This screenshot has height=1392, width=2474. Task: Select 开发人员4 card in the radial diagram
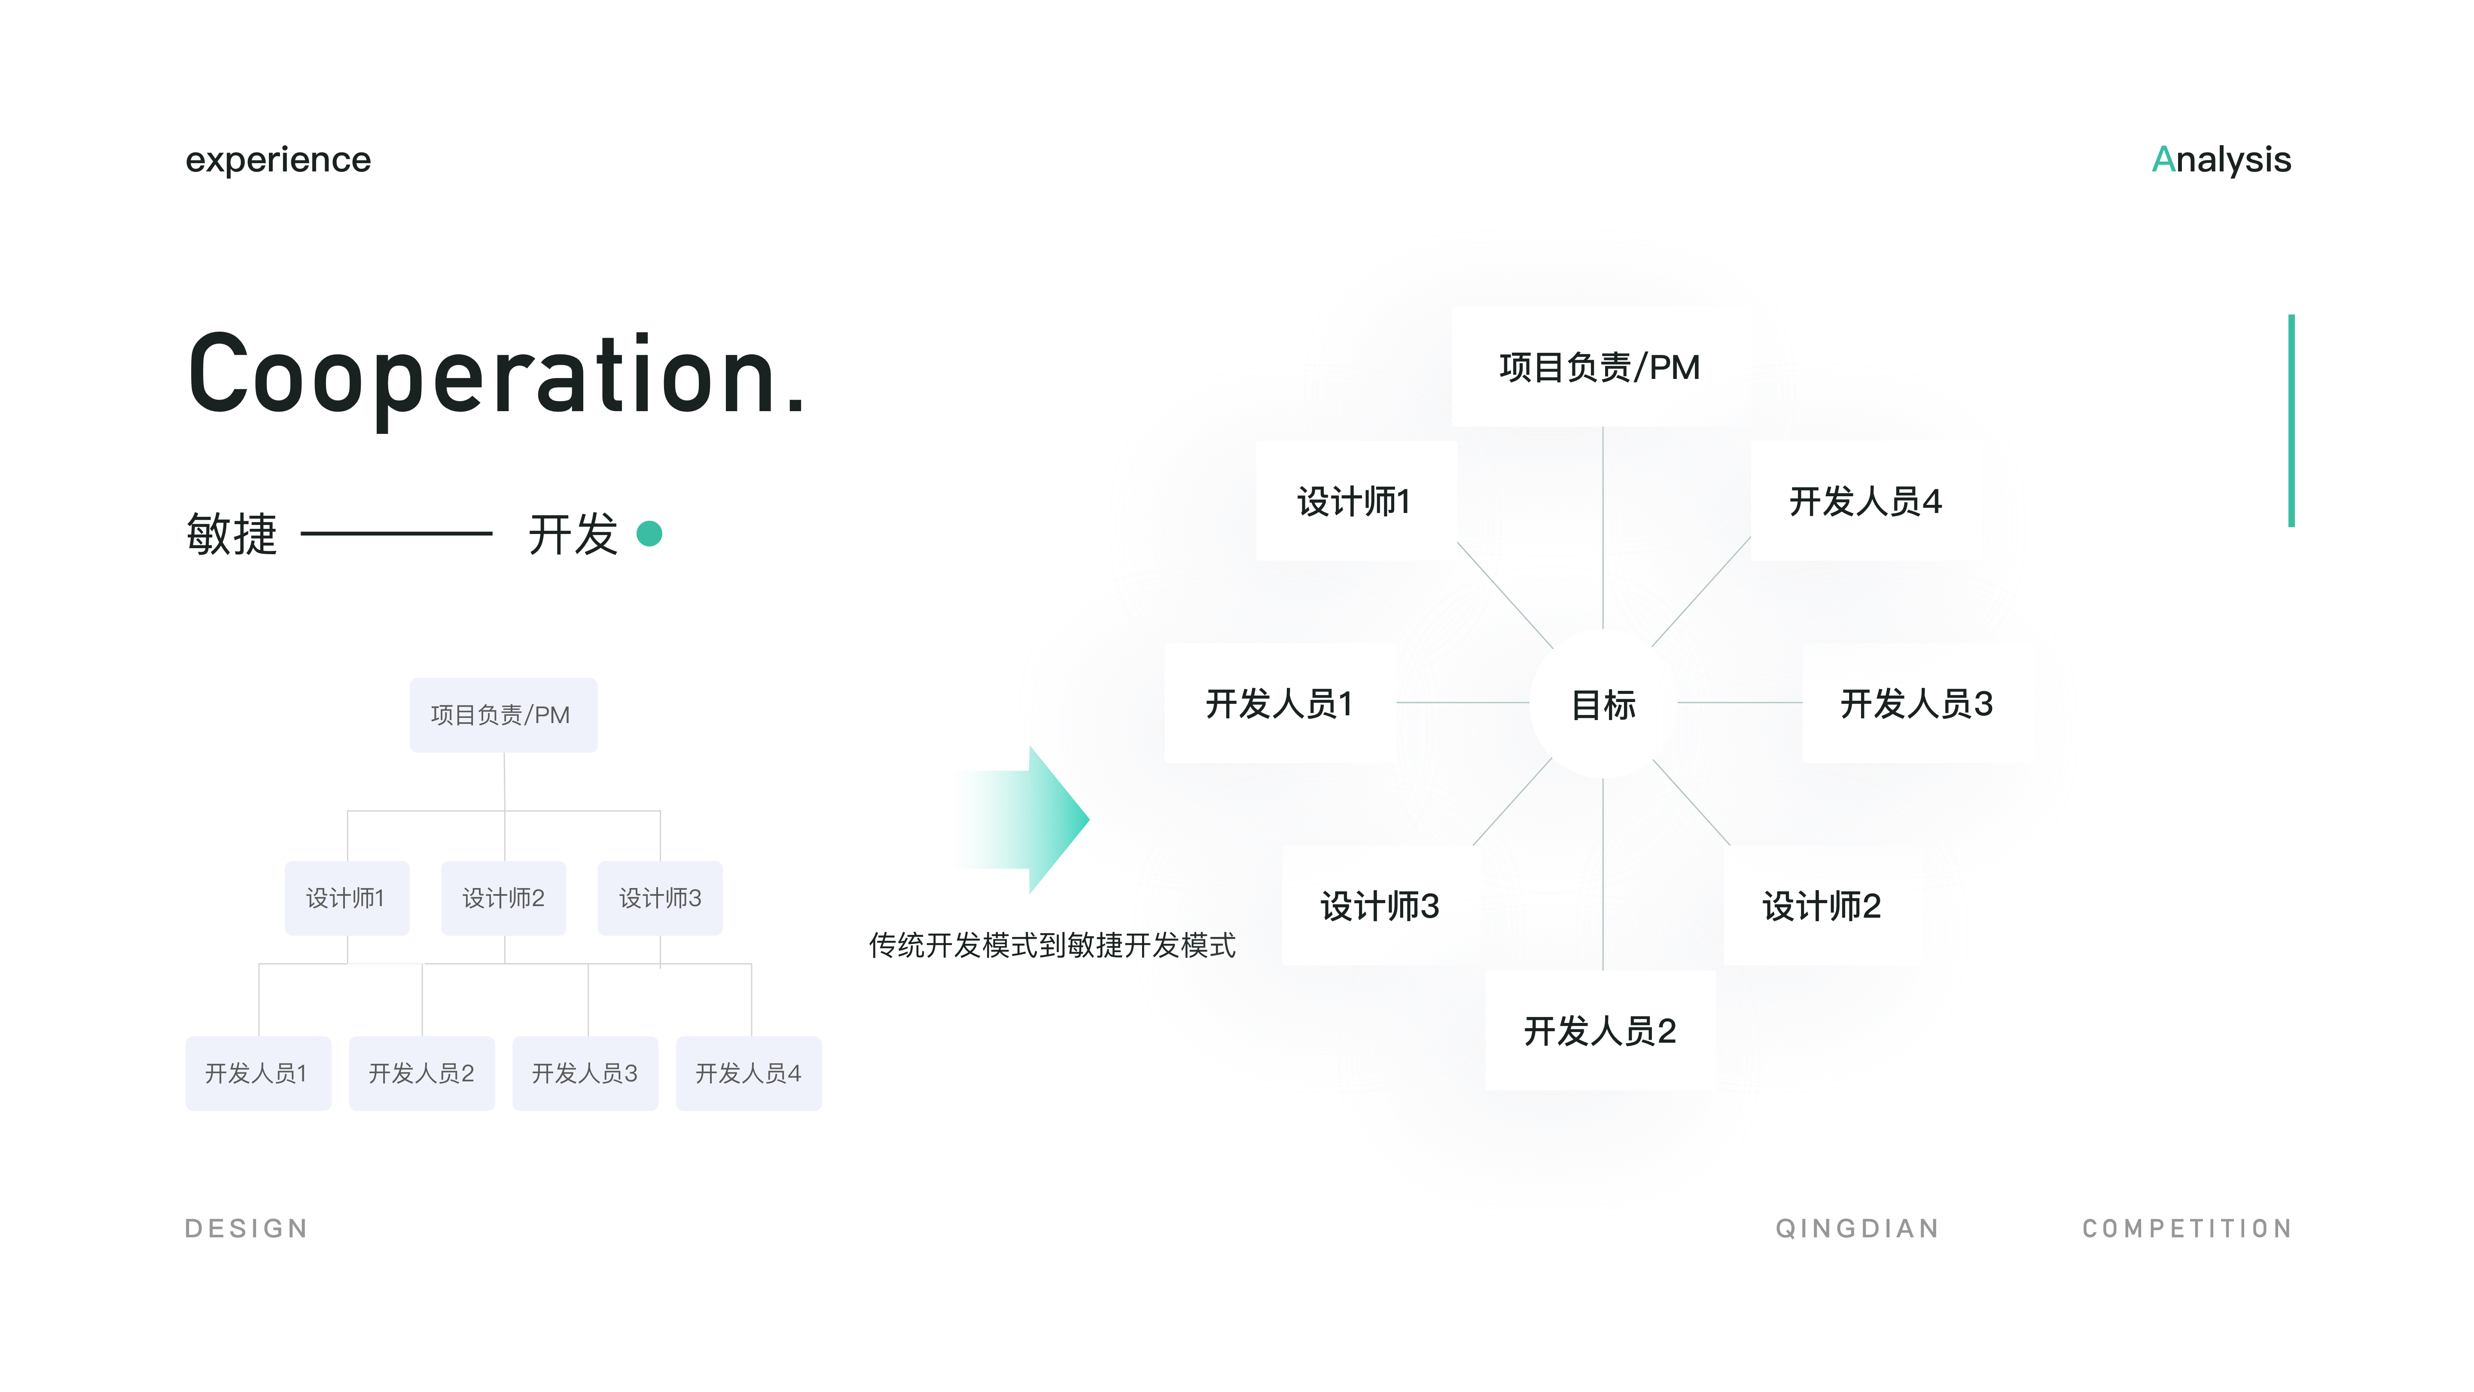[x=1866, y=501]
